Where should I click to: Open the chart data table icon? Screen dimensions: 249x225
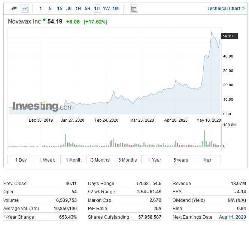click(134, 9)
